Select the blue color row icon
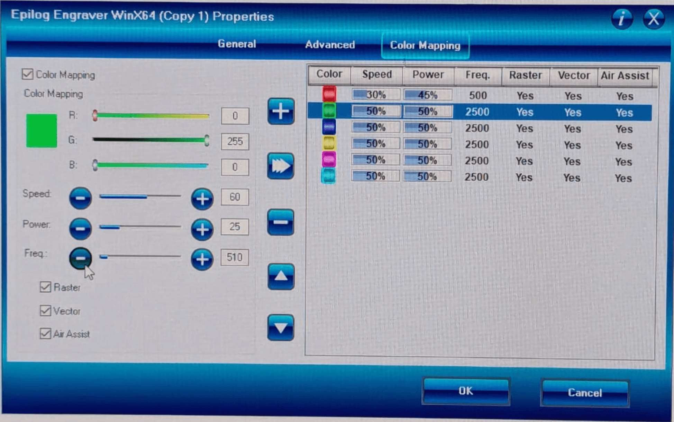Screen dimensions: 674x422 pos(329,127)
